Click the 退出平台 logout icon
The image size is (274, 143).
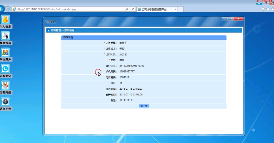5,102
